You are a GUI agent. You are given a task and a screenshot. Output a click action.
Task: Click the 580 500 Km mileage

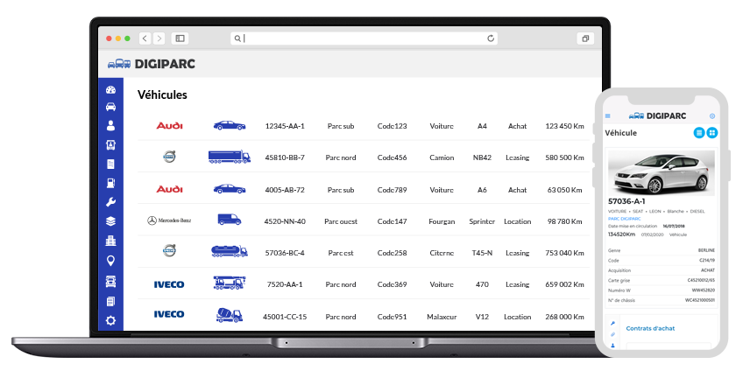[x=564, y=157]
